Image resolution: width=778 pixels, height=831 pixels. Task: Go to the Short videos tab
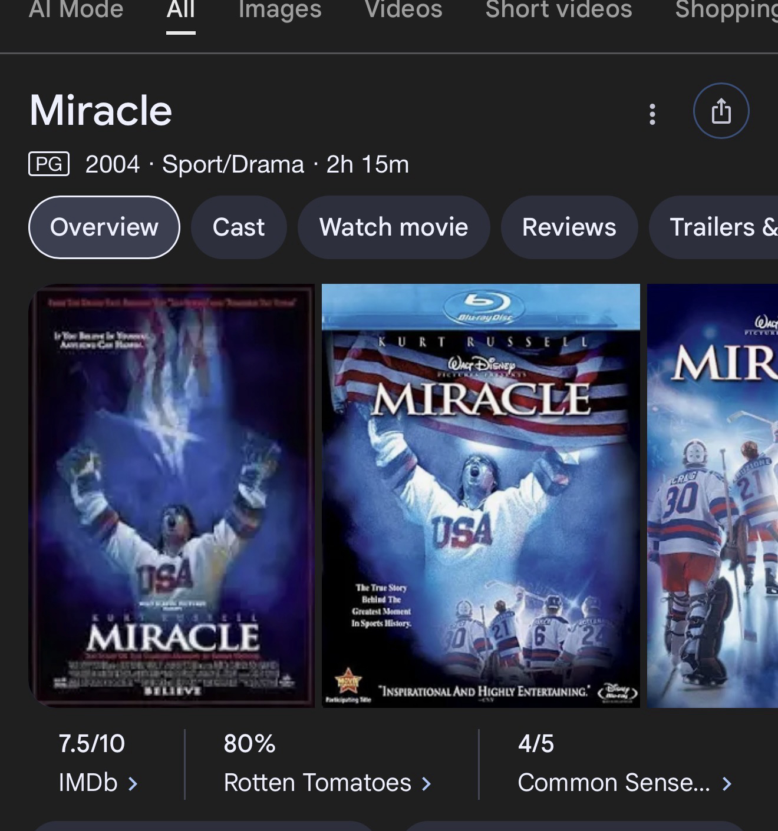(559, 9)
